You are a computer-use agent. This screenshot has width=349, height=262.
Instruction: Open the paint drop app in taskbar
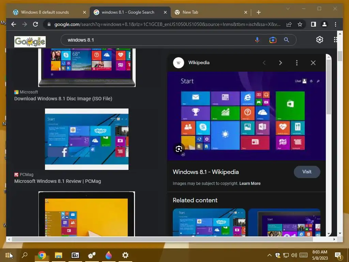pyautogui.click(x=109, y=255)
